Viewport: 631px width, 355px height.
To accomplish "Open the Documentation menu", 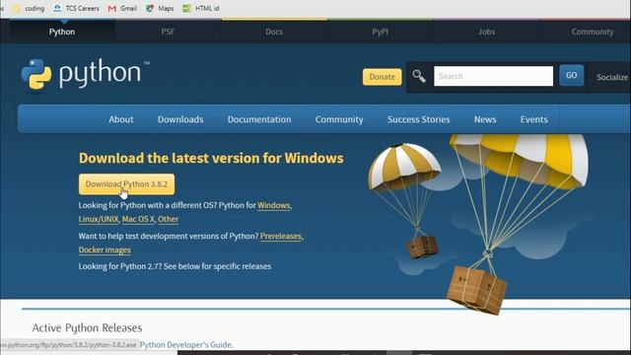I will tap(259, 119).
